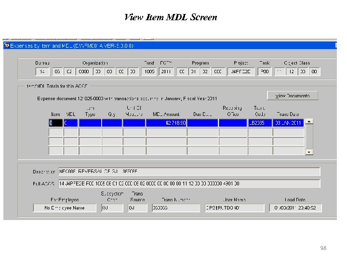Click the Description field
This screenshot has width=347, height=260.
click(x=189, y=171)
